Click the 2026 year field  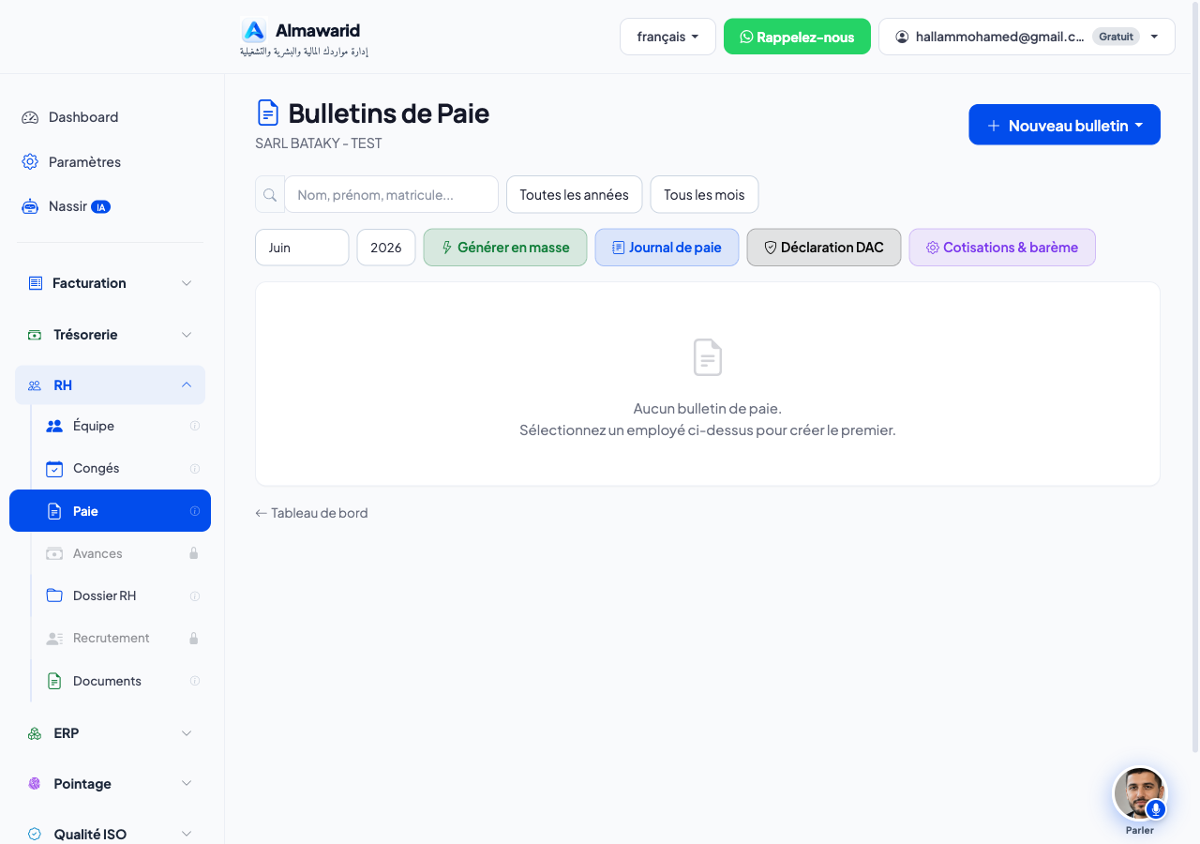[386, 248]
